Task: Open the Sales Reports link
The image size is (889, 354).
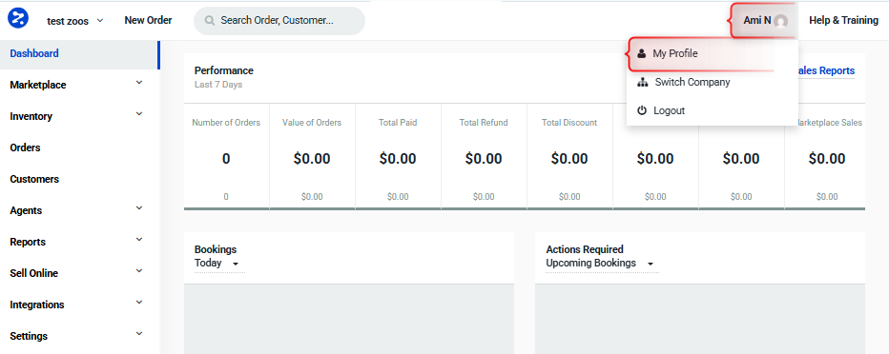Action: click(826, 70)
